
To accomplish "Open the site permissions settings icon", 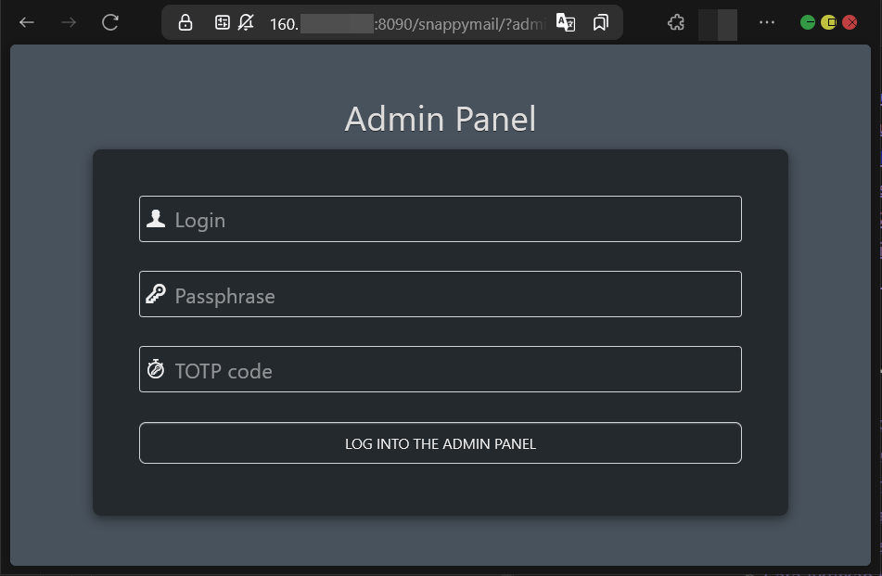I will [223, 22].
